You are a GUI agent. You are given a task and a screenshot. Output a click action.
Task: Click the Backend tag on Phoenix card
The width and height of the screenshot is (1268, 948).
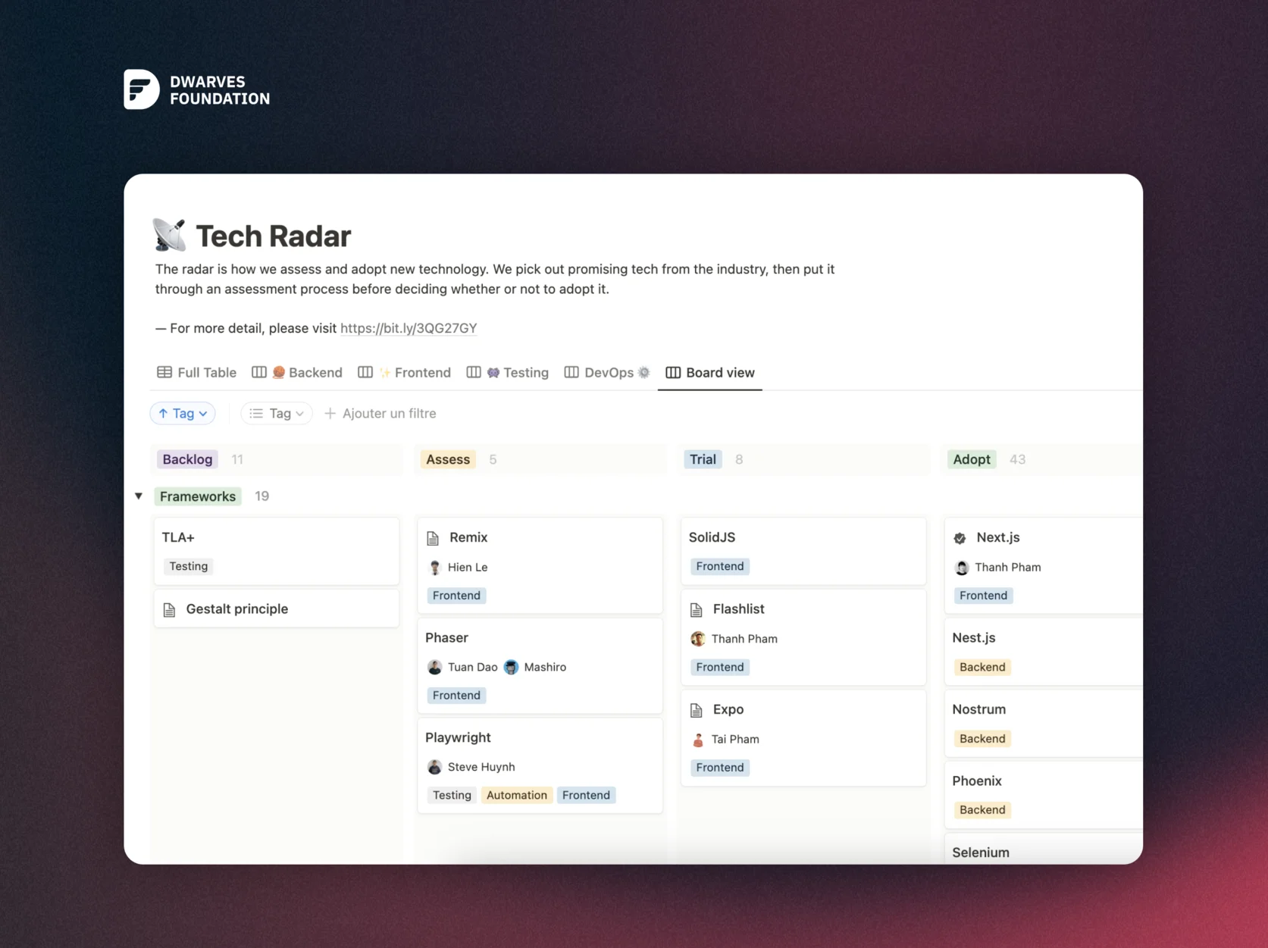pos(982,809)
